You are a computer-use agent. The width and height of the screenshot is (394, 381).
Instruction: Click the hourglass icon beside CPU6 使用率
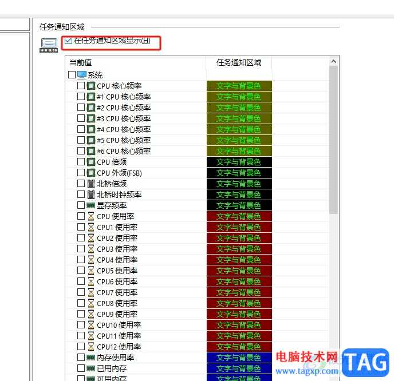click(91, 281)
